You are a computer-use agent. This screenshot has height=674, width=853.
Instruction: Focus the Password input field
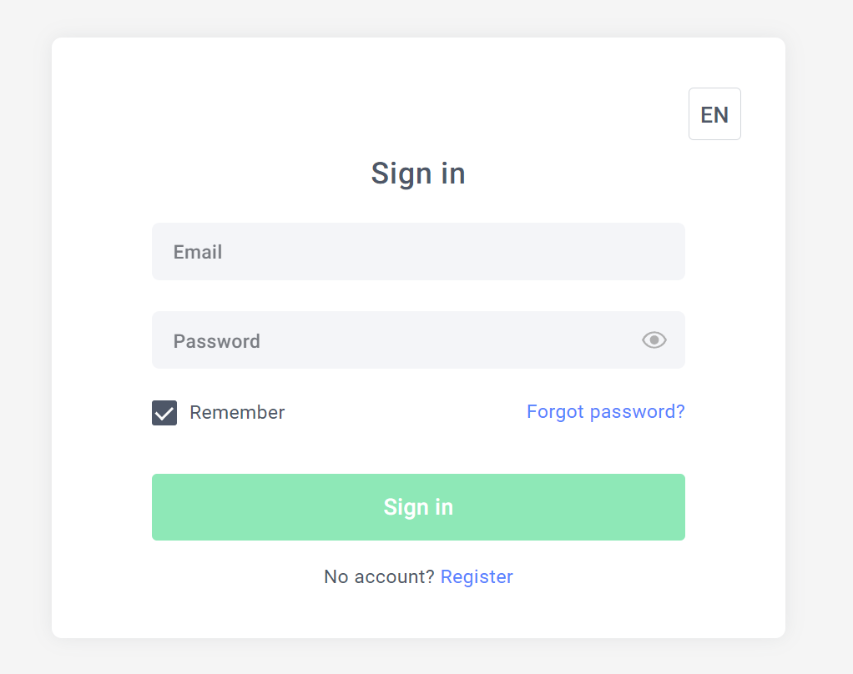coord(392,340)
